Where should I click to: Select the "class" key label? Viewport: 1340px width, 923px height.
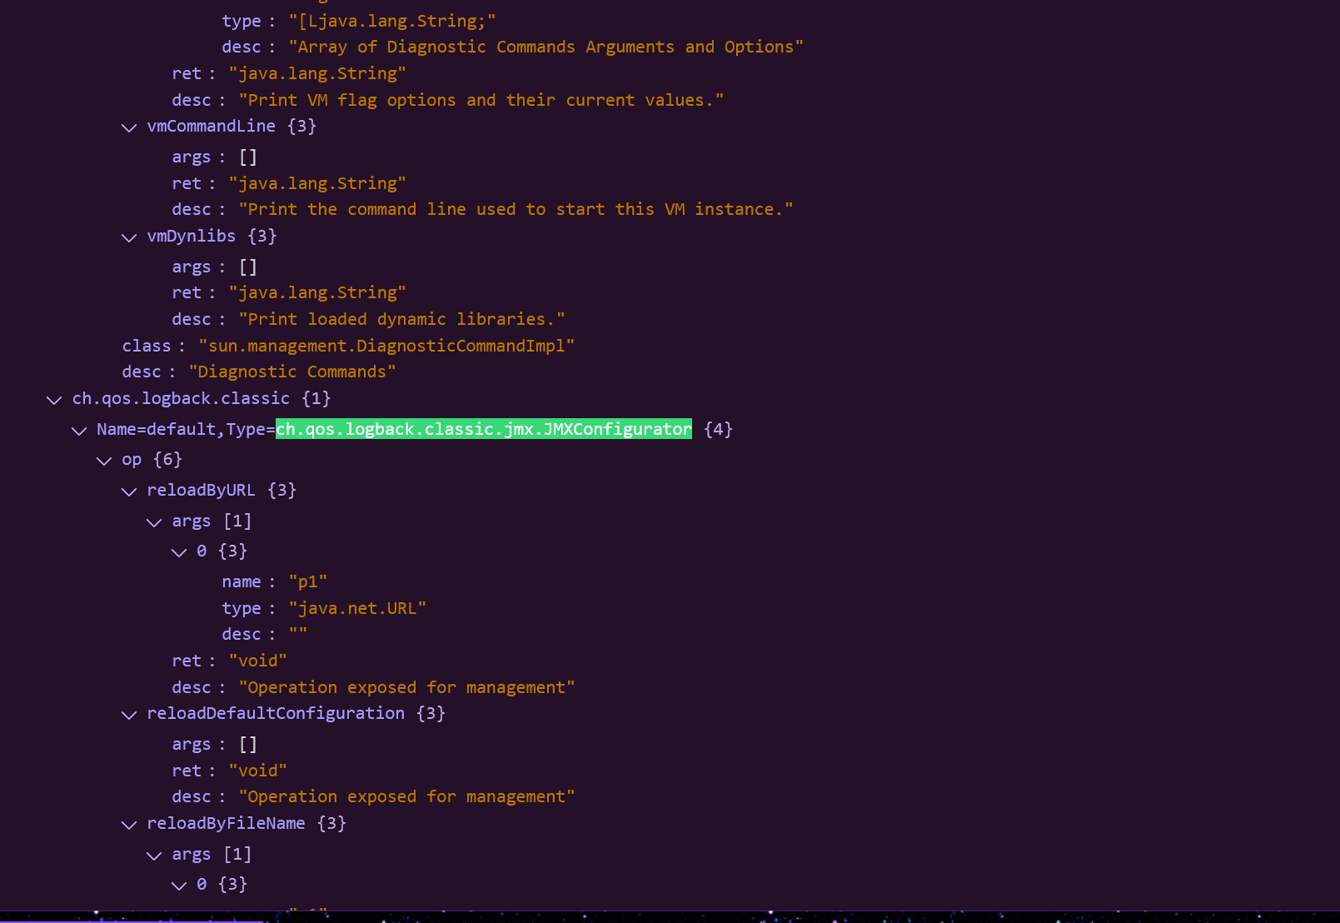tap(147, 346)
